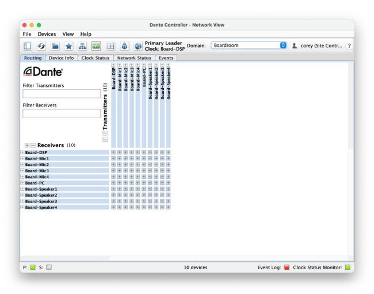This screenshot has width=374, height=294.
Task: Open the Devices menu
Action: (47, 34)
